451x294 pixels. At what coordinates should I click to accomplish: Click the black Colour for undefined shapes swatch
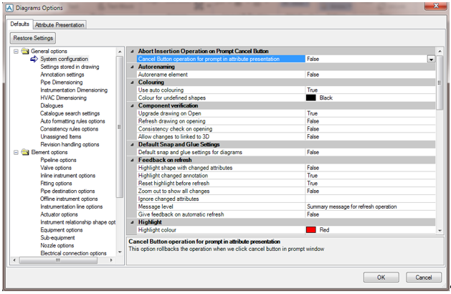[311, 98]
